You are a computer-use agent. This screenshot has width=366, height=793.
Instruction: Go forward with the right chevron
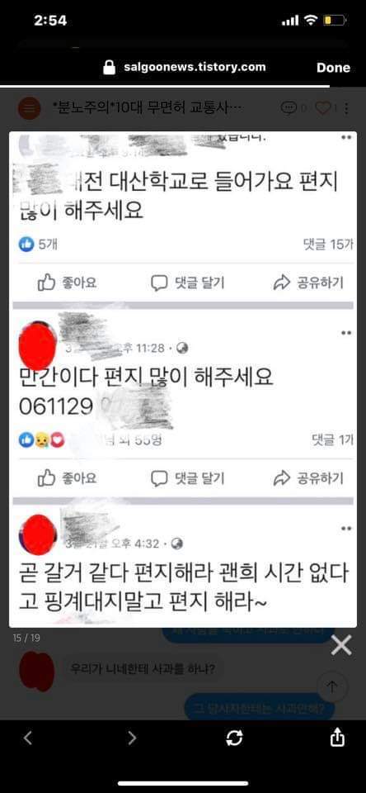(132, 738)
